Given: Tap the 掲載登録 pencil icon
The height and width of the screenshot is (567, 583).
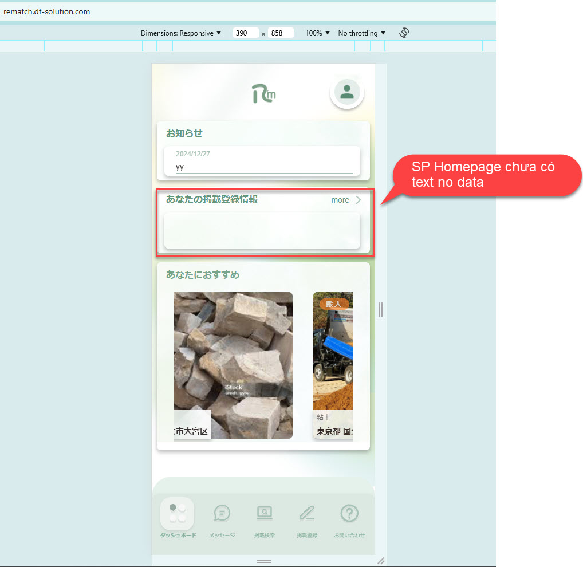Looking at the screenshot, I should [307, 514].
